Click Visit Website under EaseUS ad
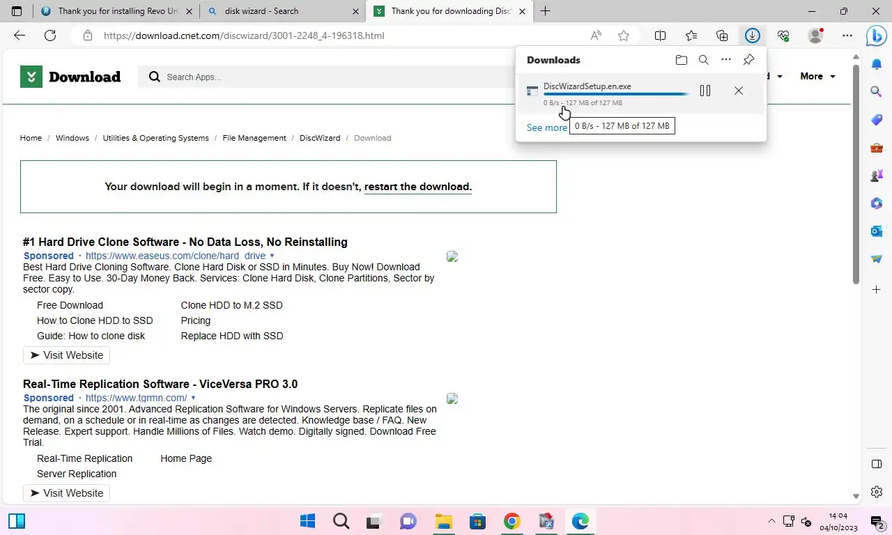Viewport: 892px width, 535px height. [66, 355]
